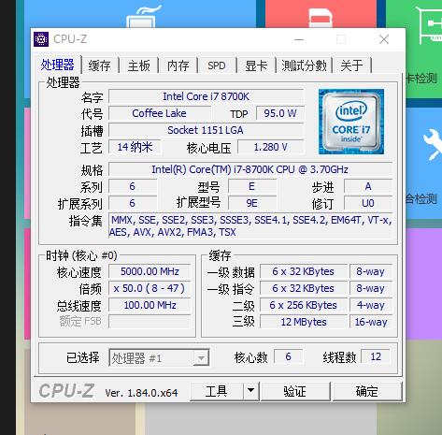Click the Socket 1151 LGA value
The image size is (442, 435).
[206, 130]
